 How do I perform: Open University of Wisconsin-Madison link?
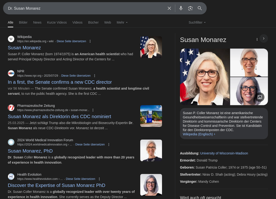(224, 153)
